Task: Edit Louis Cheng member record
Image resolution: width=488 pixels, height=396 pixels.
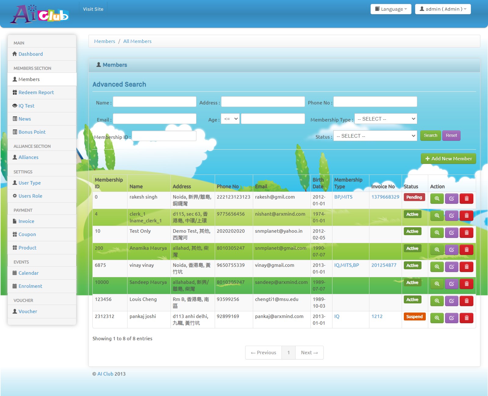Action: [x=451, y=301]
